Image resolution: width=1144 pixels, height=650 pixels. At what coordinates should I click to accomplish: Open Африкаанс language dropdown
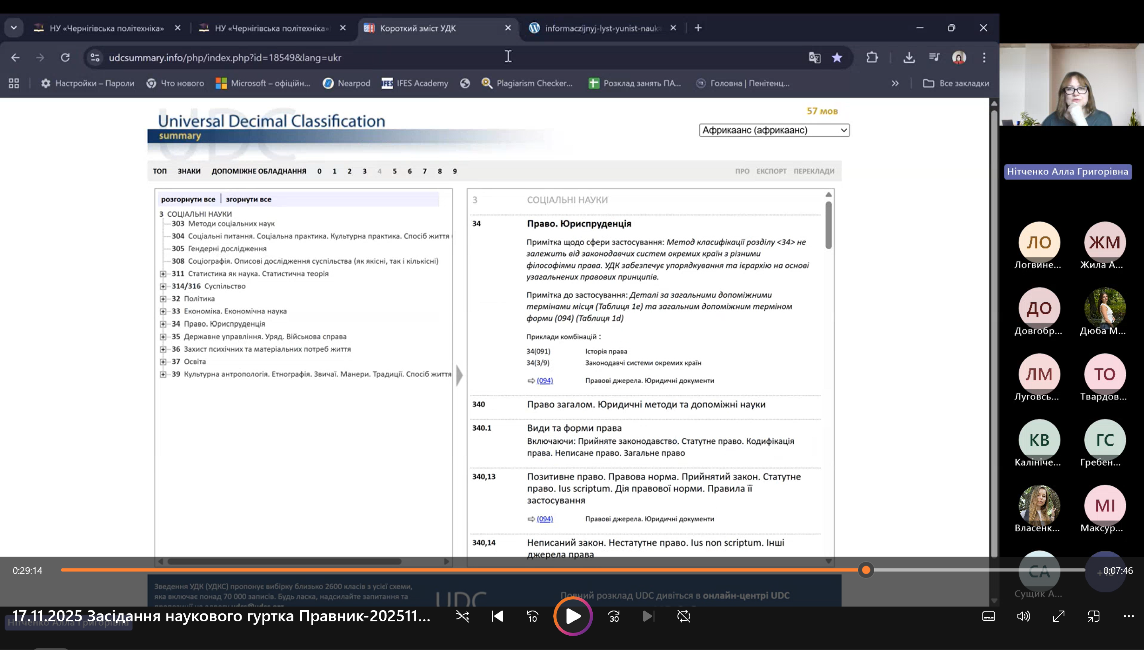click(x=774, y=130)
